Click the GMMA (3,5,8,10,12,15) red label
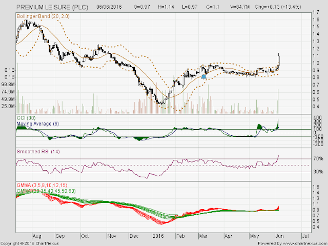The height and width of the screenshot is (246, 328). coord(42,185)
